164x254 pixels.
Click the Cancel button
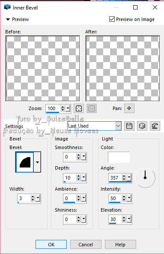click(86, 245)
